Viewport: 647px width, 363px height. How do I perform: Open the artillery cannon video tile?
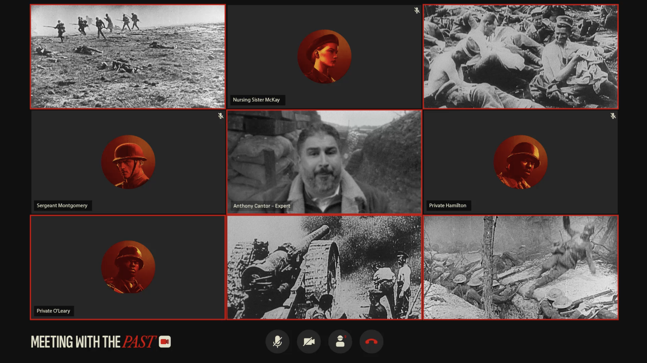coord(324,267)
